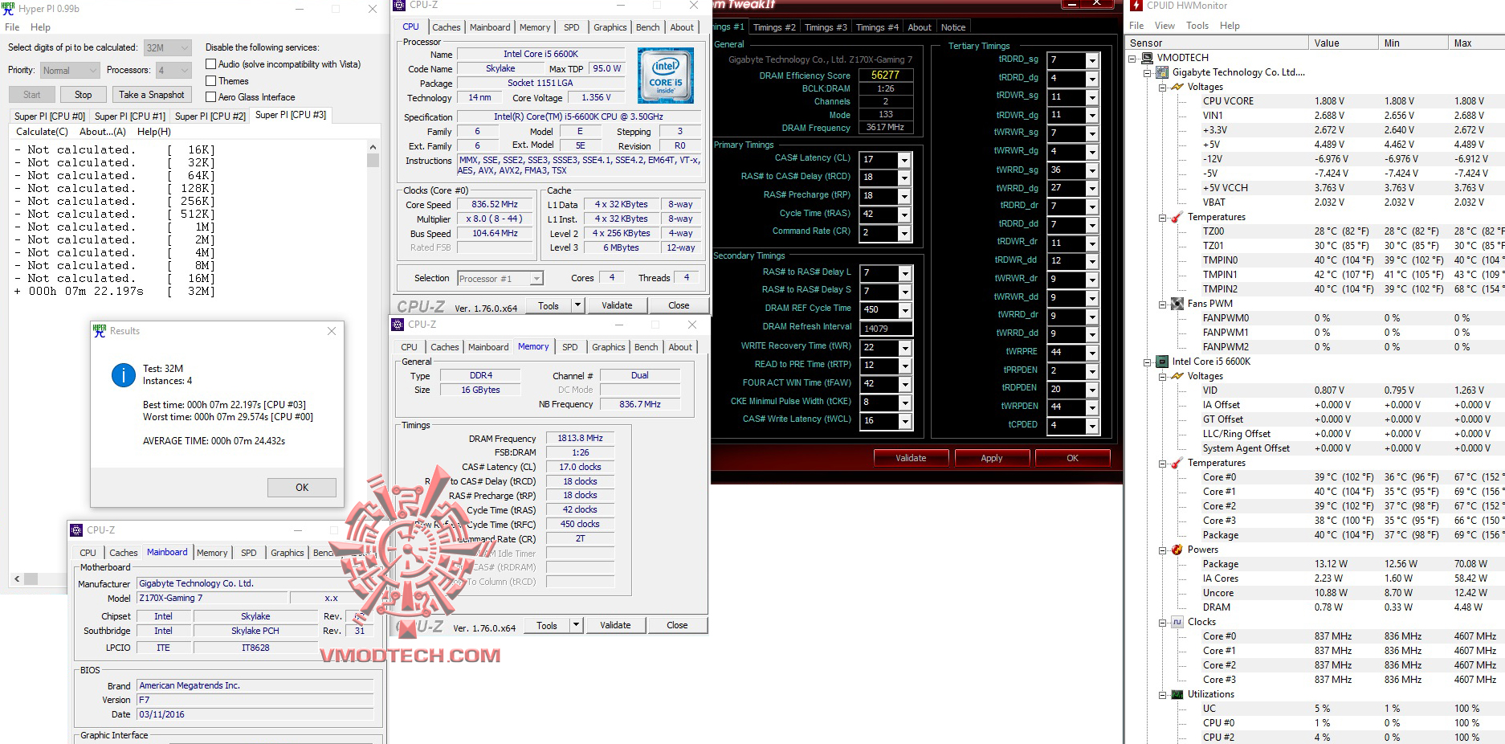Collapse the VMODTECH tree node
Screen dimensions: 1505x744
pos(1132,58)
